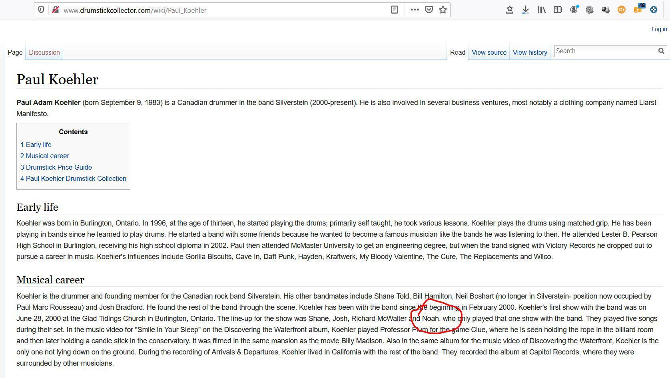
Task: Open page actions three-dot menu
Action: click(x=415, y=10)
